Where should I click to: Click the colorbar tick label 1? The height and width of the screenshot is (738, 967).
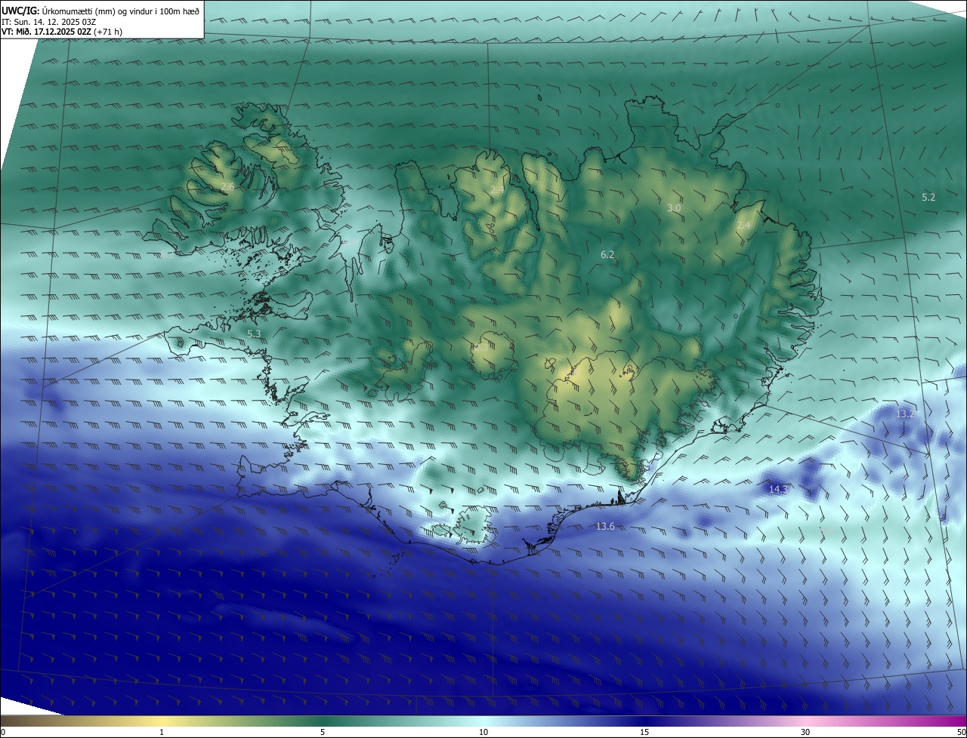tap(162, 732)
